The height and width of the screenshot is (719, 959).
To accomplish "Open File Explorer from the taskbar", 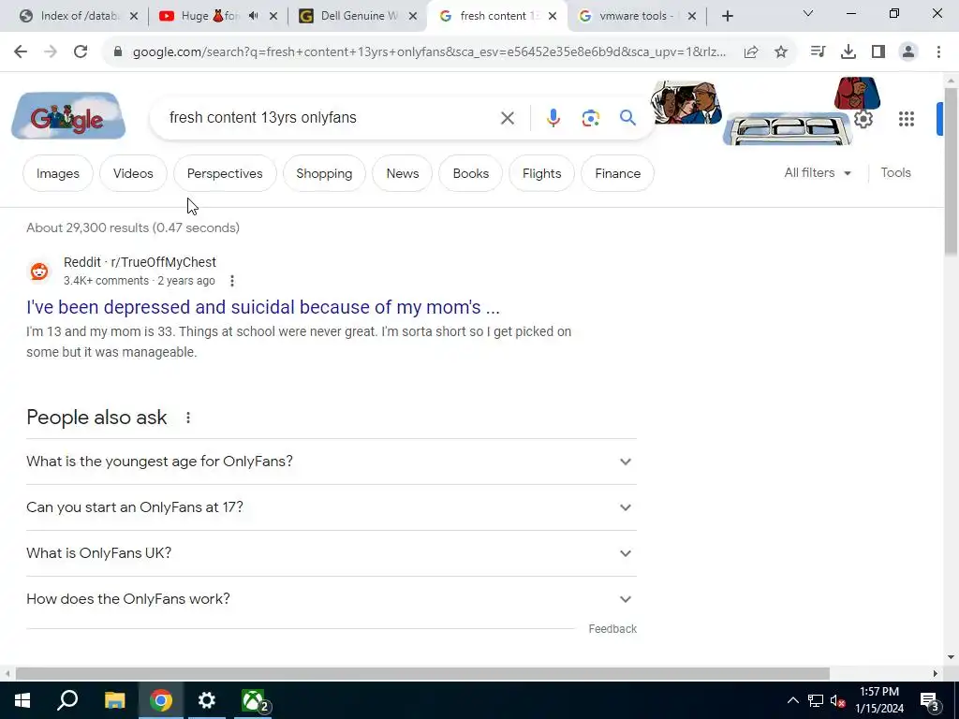I will [x=114, y=700].
